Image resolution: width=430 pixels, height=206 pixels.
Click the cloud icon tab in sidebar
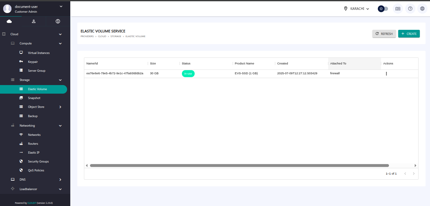[x=9, y=21]
